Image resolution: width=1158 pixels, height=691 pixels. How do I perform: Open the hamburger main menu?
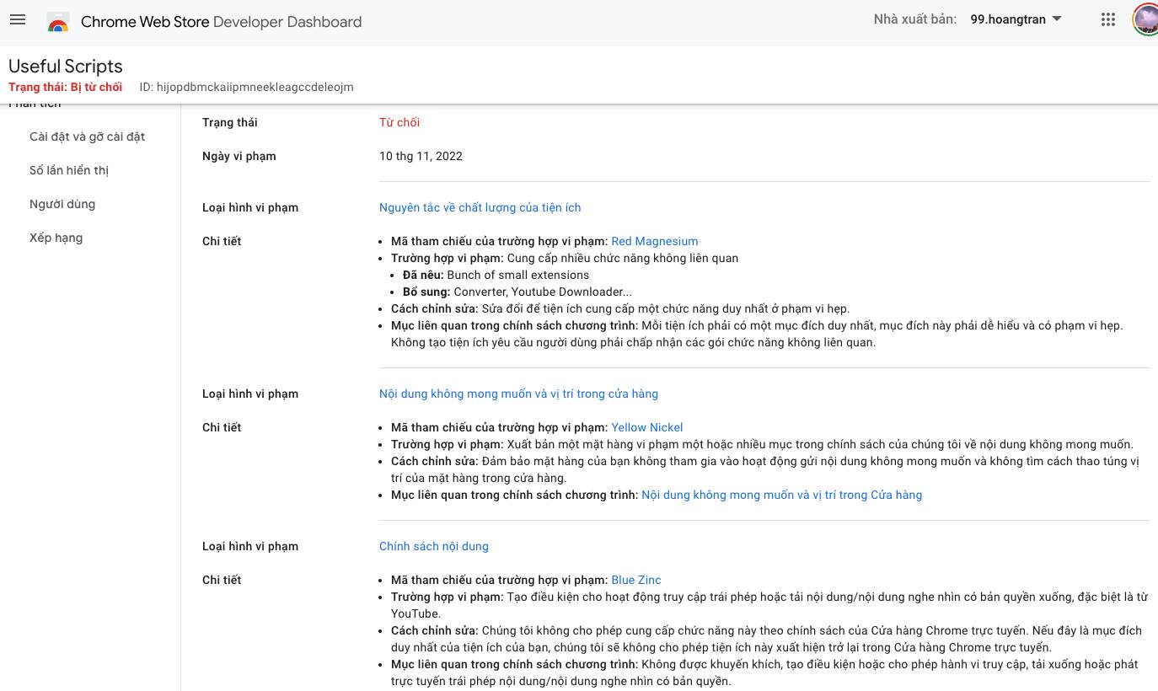coord(18,20)
